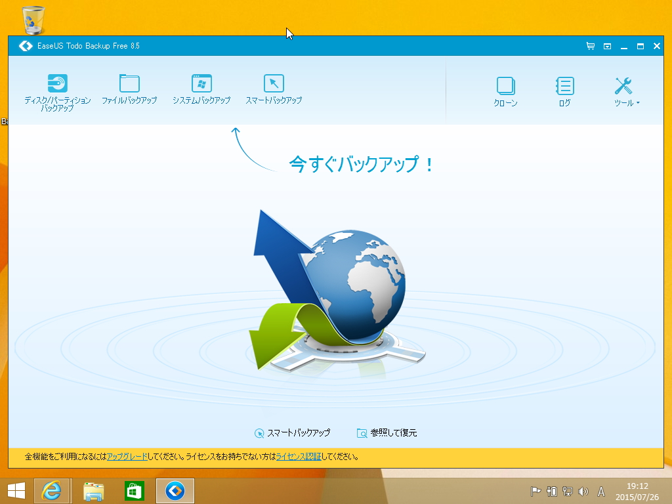Open Internet Explorer from the taskbar
The image size is (672, 504).
(52, 490)
